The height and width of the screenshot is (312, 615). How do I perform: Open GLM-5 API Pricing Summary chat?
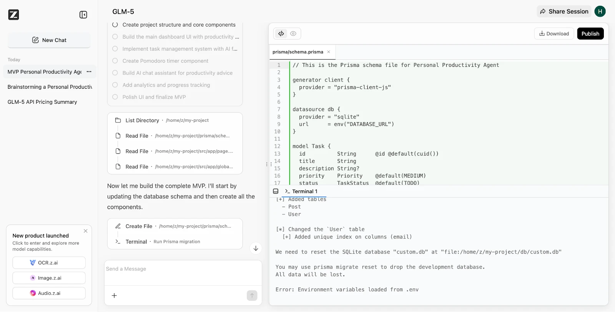[x=42, y=102]
